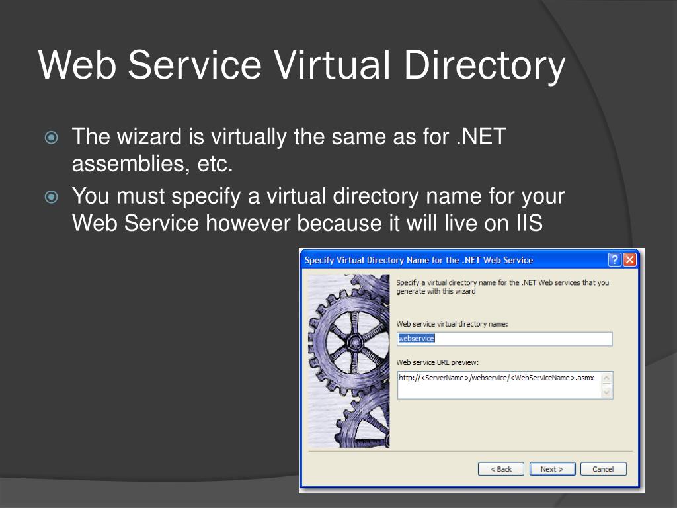Open the dialog's help question mark icon
This screenshot has width=677, height=508.
pos(614,259)
